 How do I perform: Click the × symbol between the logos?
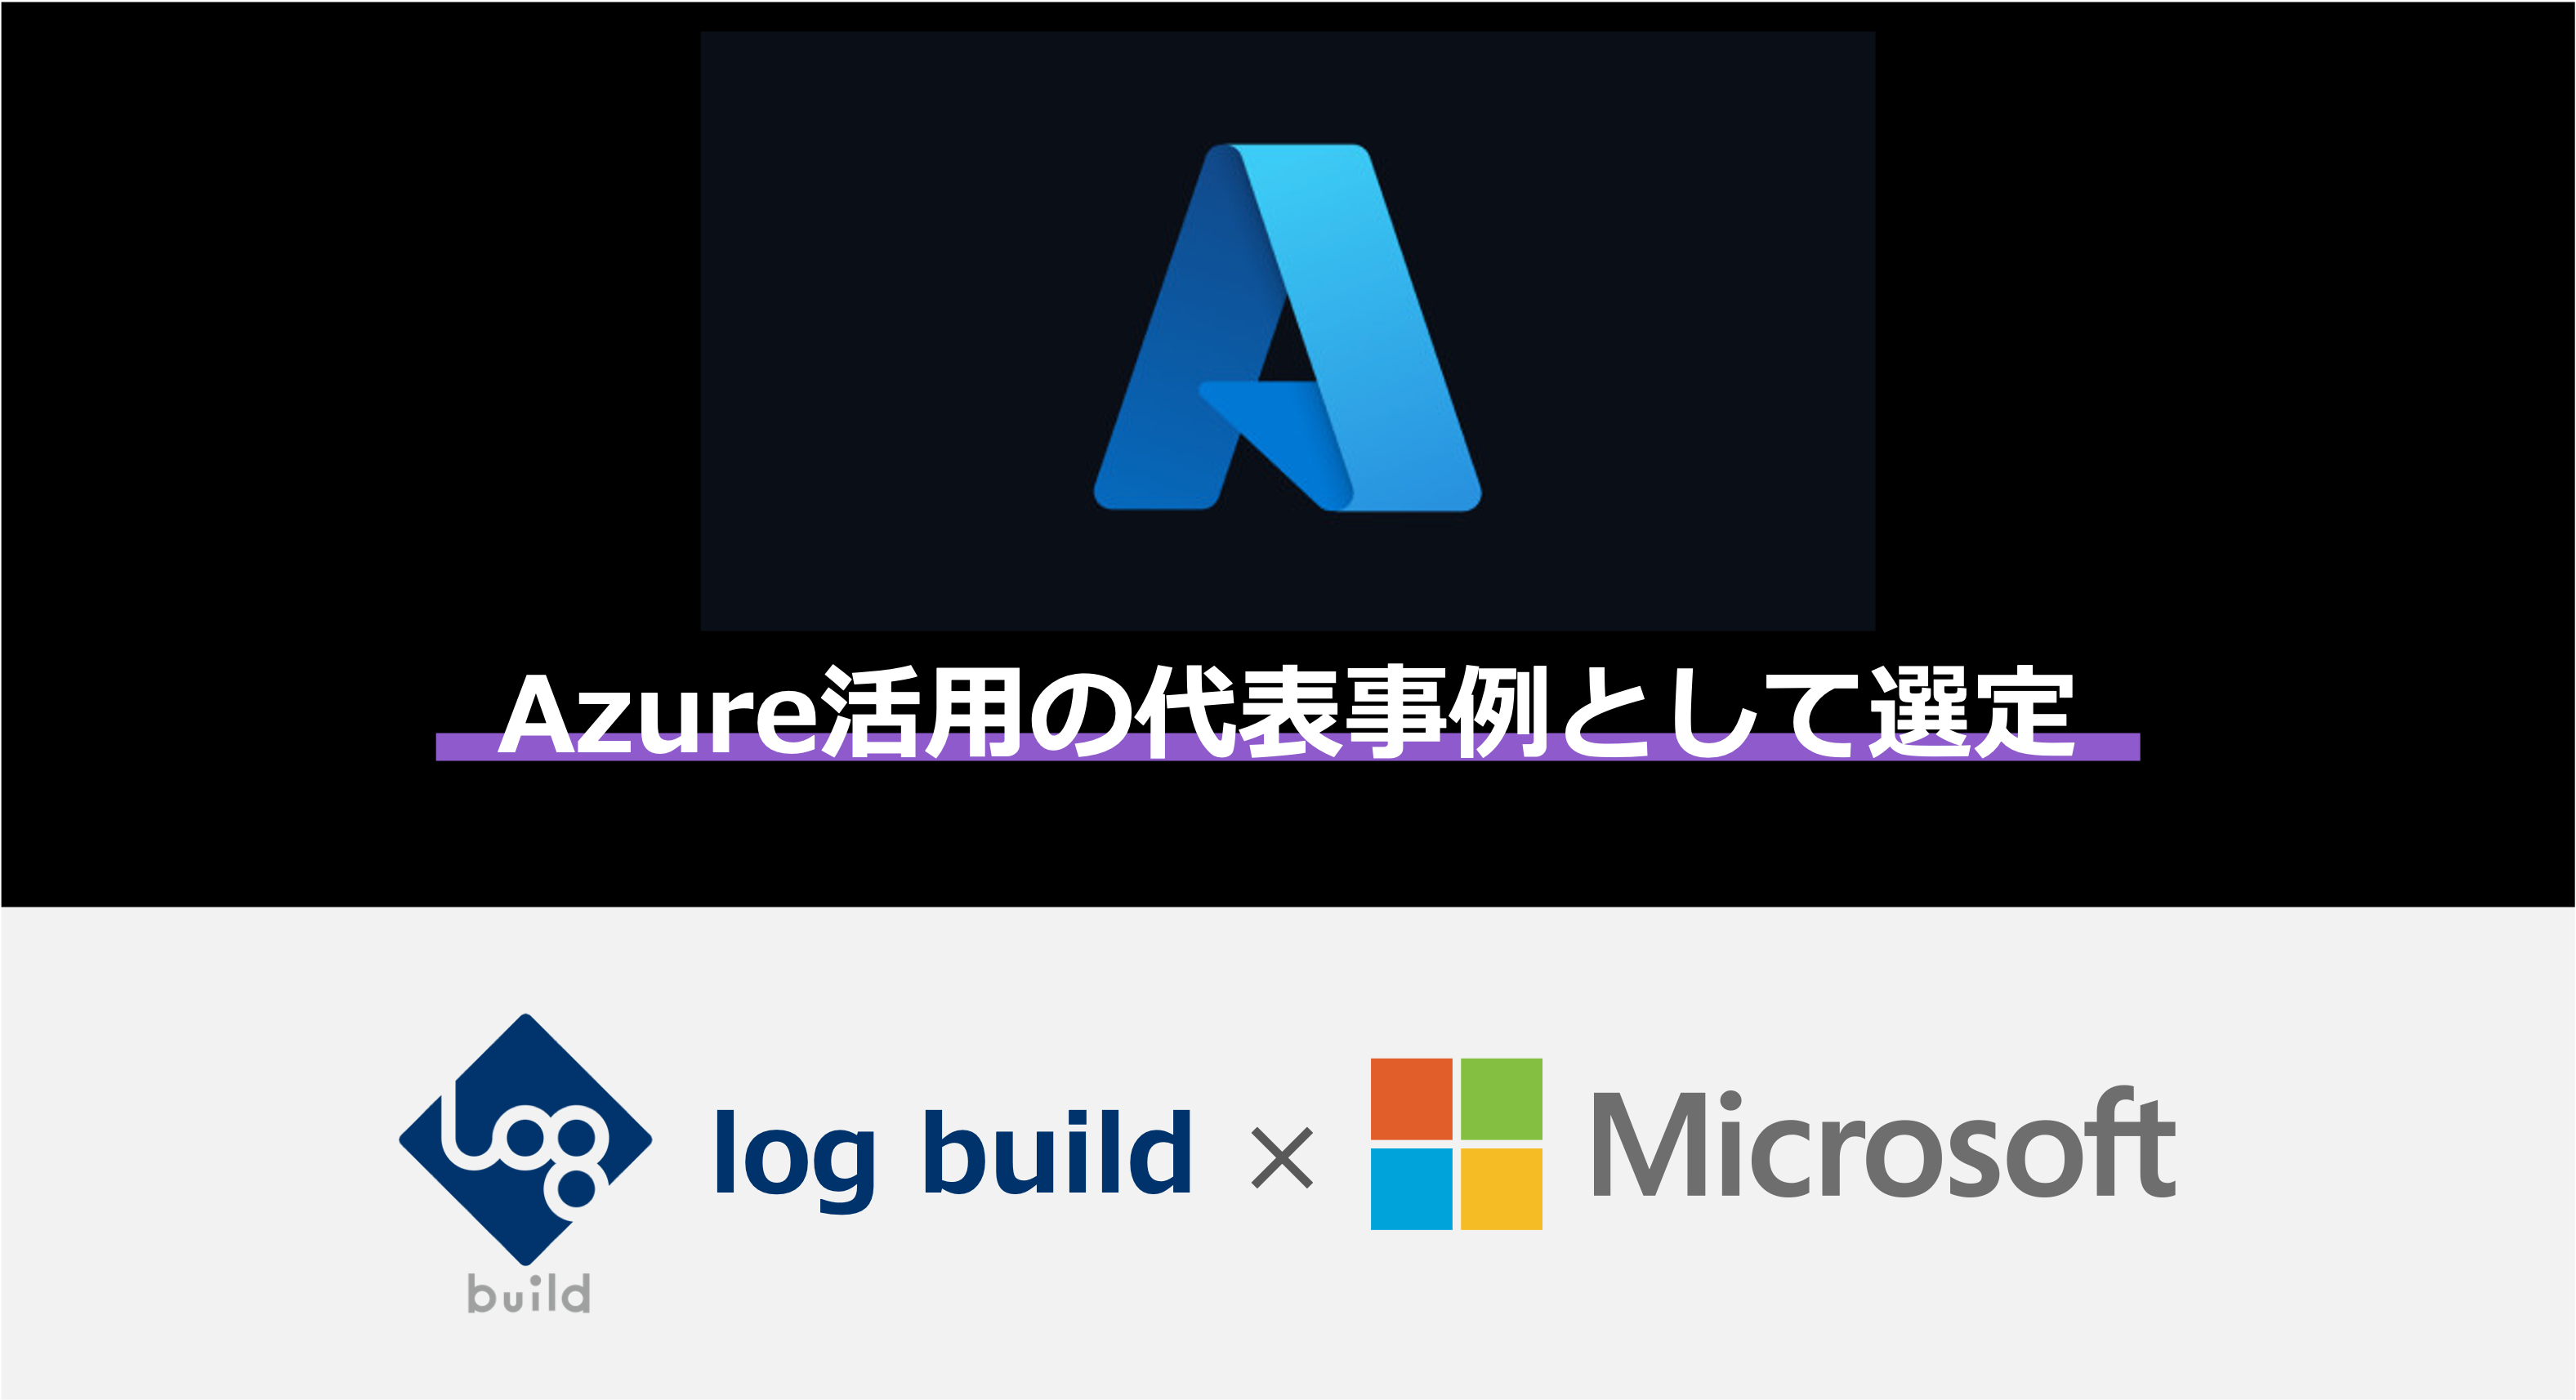pyautogui.click(x=1282, y=1158)
